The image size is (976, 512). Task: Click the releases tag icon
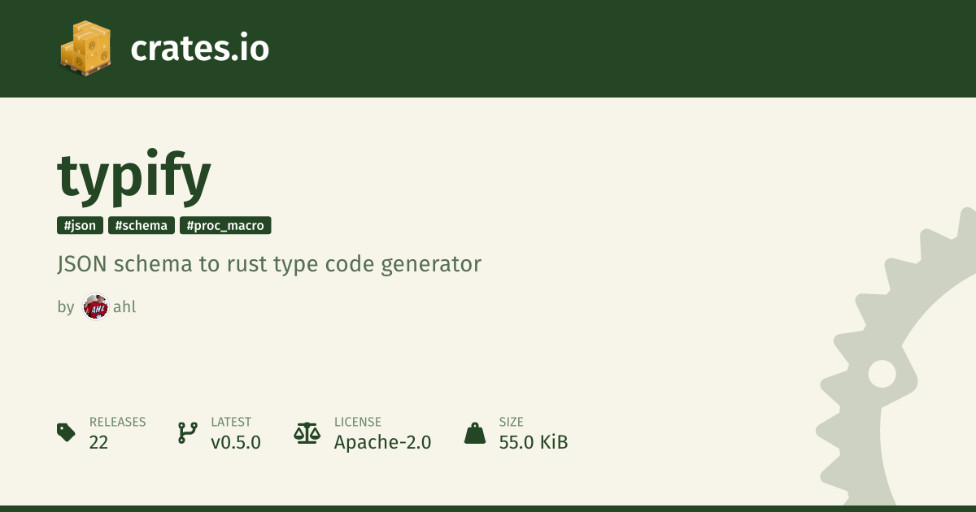point(66,432)
